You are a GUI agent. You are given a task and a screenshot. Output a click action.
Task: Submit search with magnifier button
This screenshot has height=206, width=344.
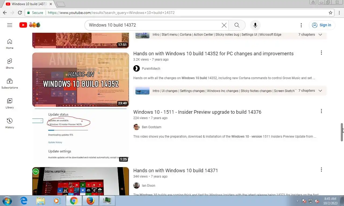pos(237,25)
